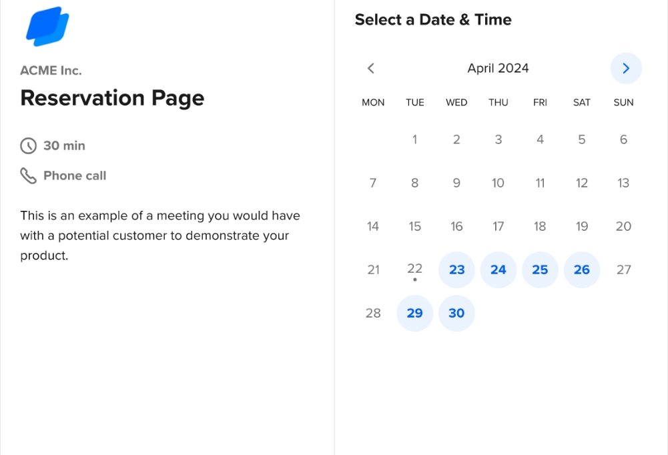668x455 pixels.
Task: Pick April 25 as the date
Action: click(x=540, y=270)
